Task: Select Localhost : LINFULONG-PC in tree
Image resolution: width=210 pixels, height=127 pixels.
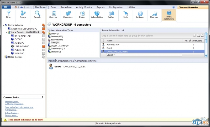Action: (x=24, y=29)
